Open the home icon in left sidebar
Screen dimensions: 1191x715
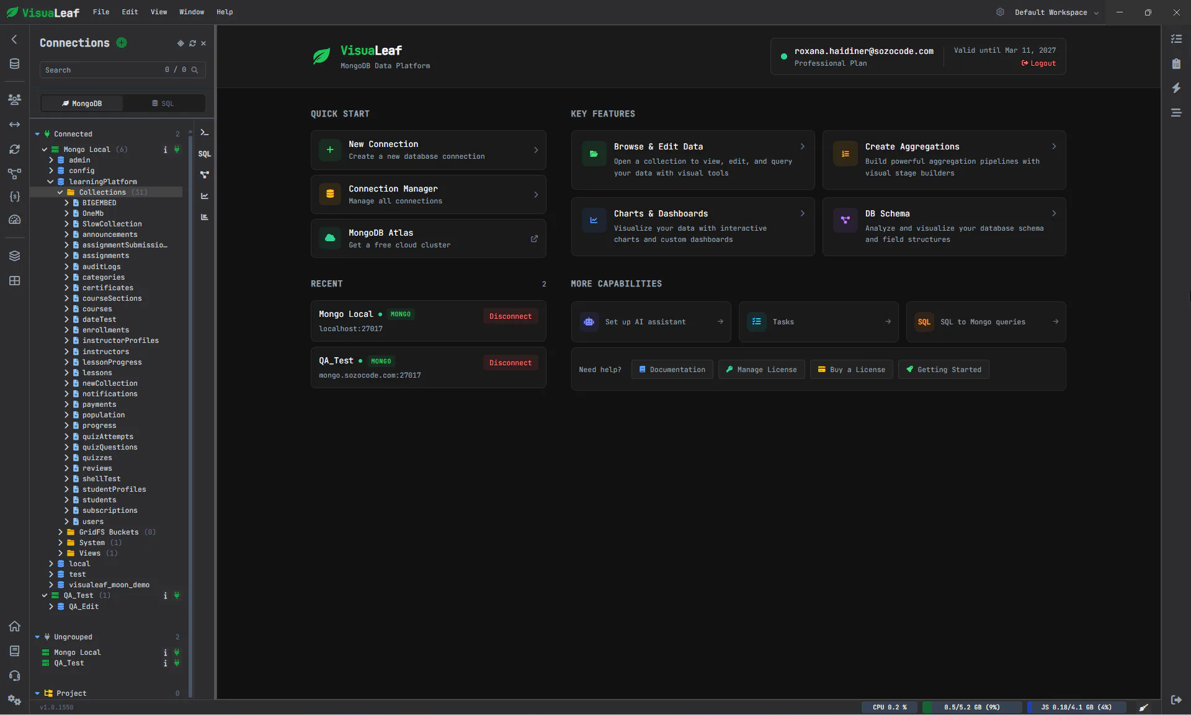click(x=15, y=626)
